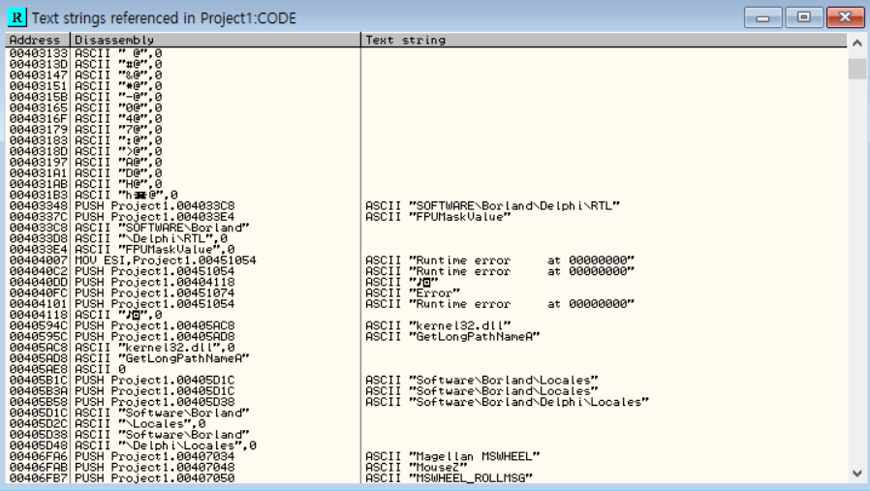Click the Address column header
This screenshot has height=491, width=870.
[x=38, y=40]
